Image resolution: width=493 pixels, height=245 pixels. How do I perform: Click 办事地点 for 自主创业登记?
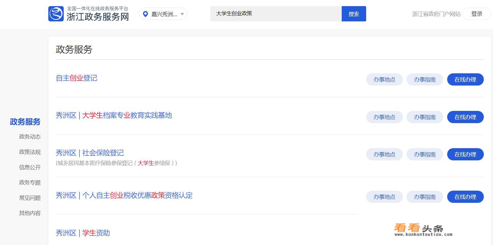coord(384,79)
